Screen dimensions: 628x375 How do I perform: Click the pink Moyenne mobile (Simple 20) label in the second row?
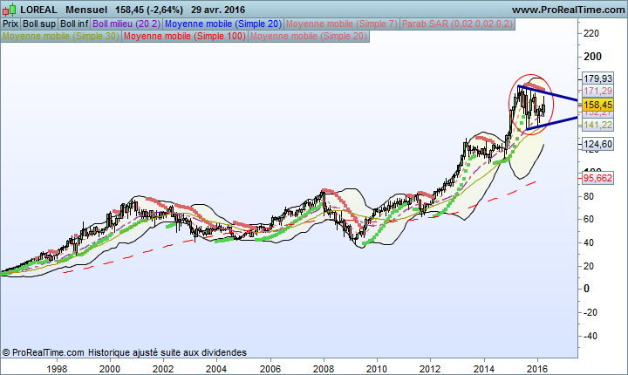point(309,36)
